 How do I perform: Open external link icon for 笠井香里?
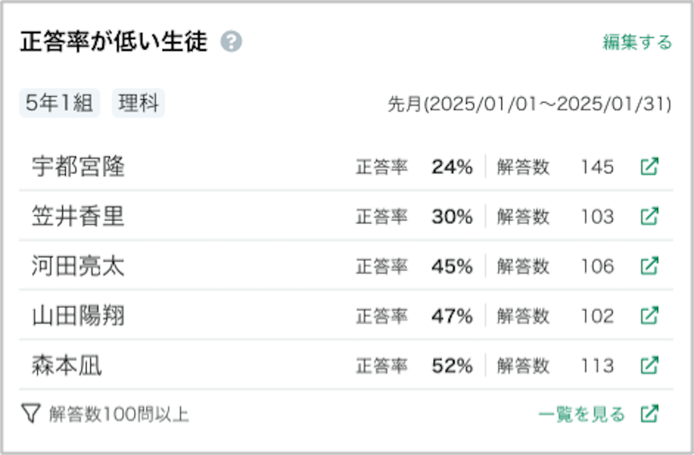coord(649,216)
